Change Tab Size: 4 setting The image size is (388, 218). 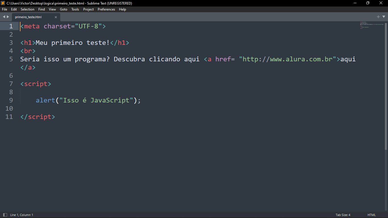coord(343,215)
